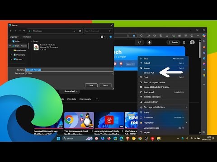Select the BrenTech - YouTube PDF file
The image size is (217, 162).
[x=46, y=47]
